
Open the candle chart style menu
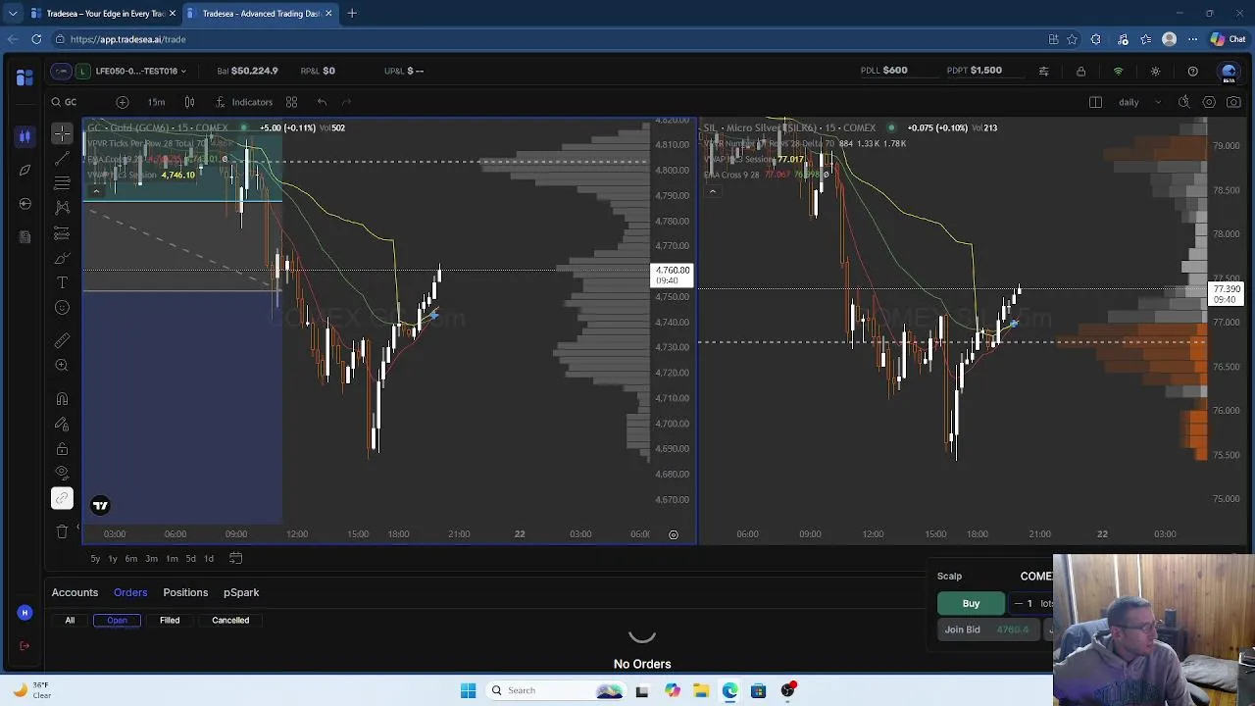[189, 102]
